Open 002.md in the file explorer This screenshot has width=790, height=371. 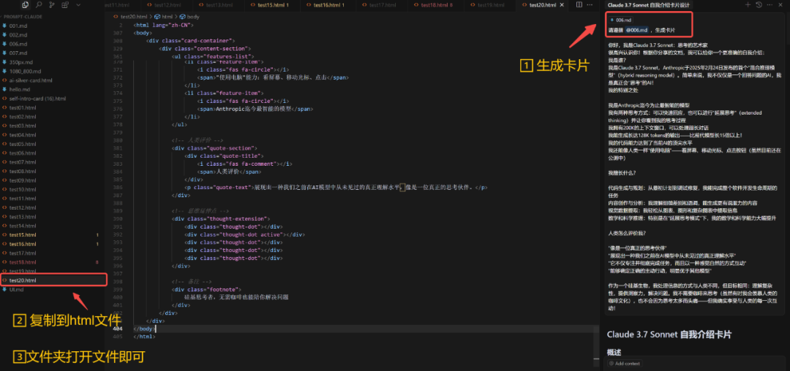pos(53,34)
